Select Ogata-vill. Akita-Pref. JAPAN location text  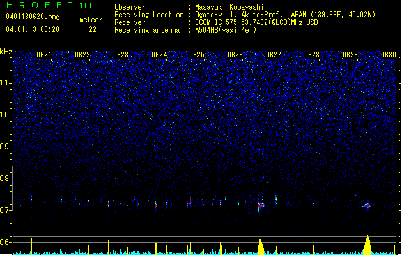pos(285,15)
